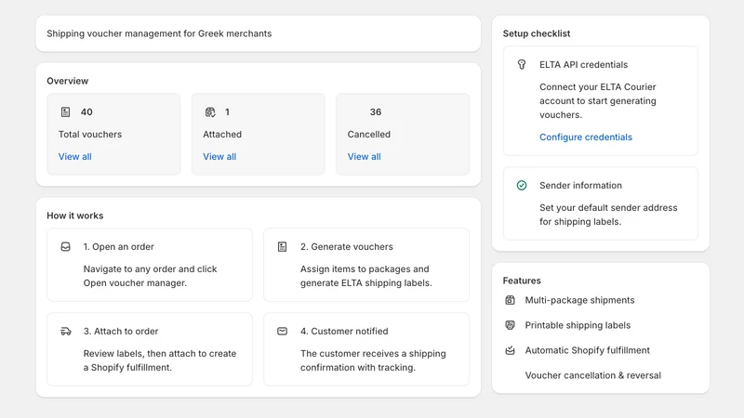This screenshot has height=418, width=744.
Task: Click the 'ELTA API credentials' title
Action: point(584,64)
